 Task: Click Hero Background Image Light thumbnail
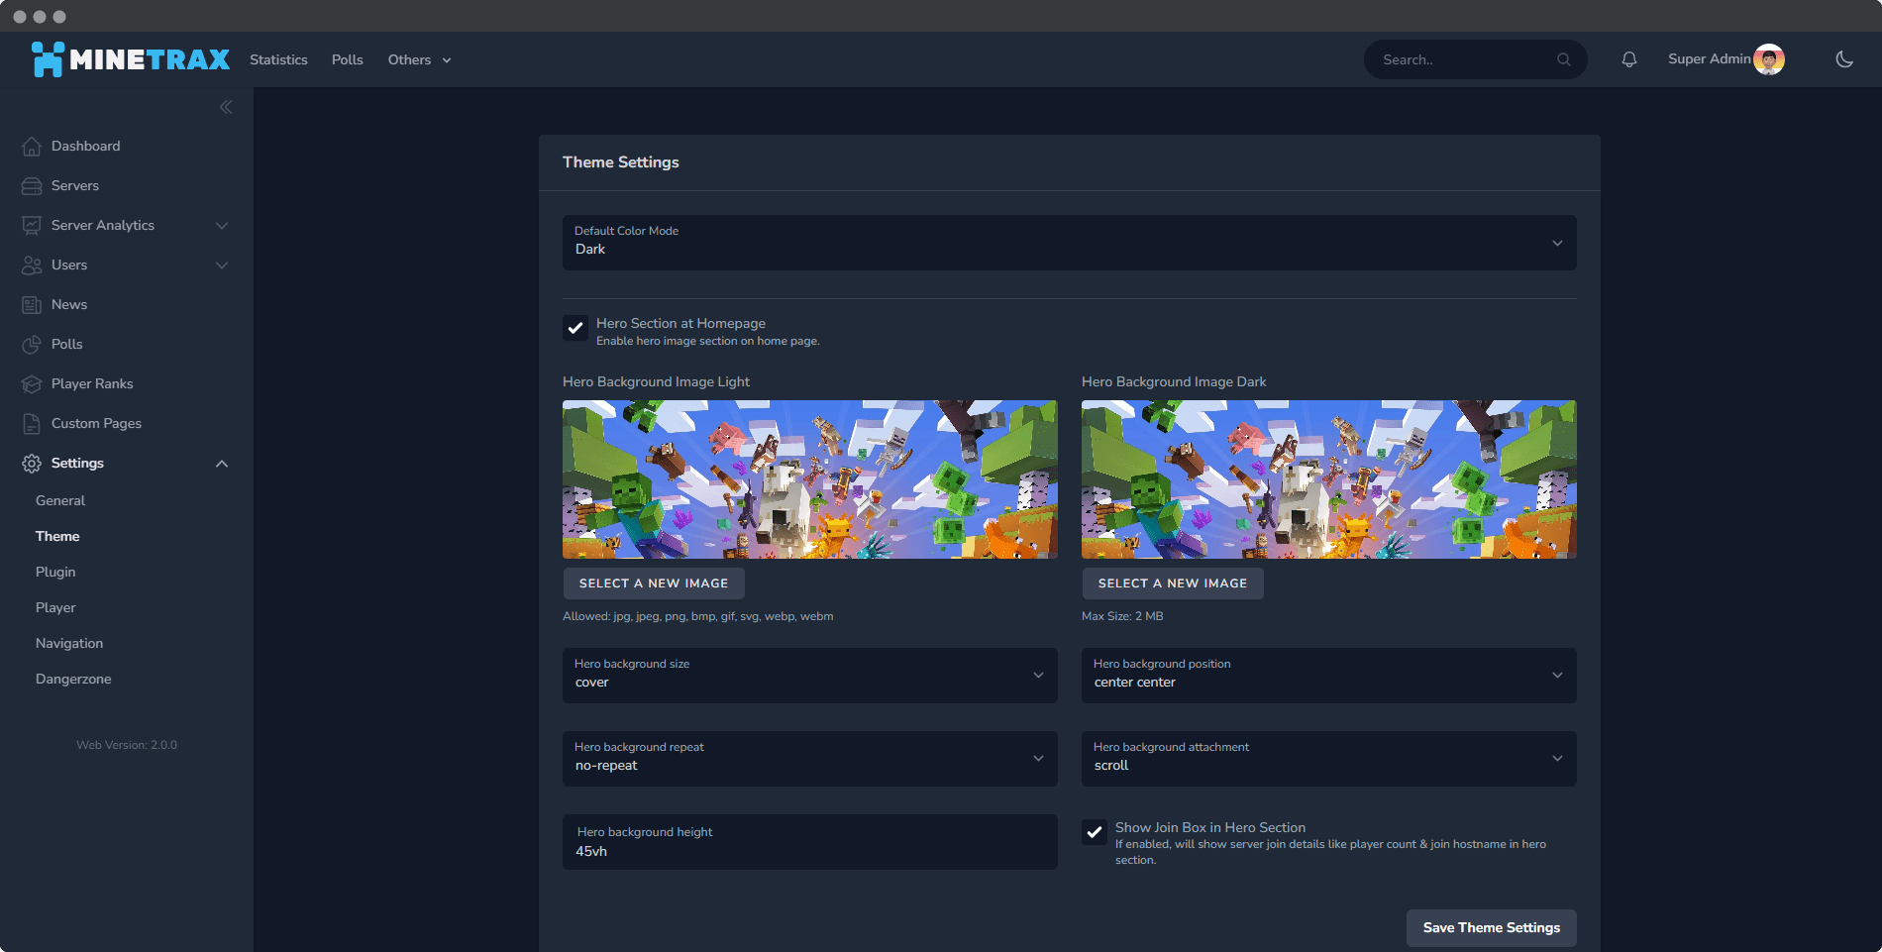click(810, 479)
